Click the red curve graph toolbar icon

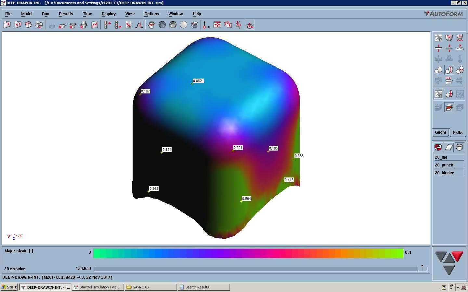pyautogui.click(x=95, y=25)
